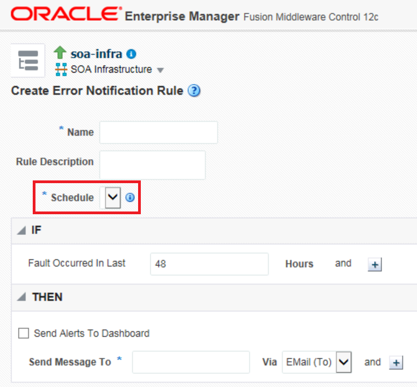Click the Schedule information icon
The height and width of the screenshot is (387, 417).
pyautogui.click(x=130, y=198)
